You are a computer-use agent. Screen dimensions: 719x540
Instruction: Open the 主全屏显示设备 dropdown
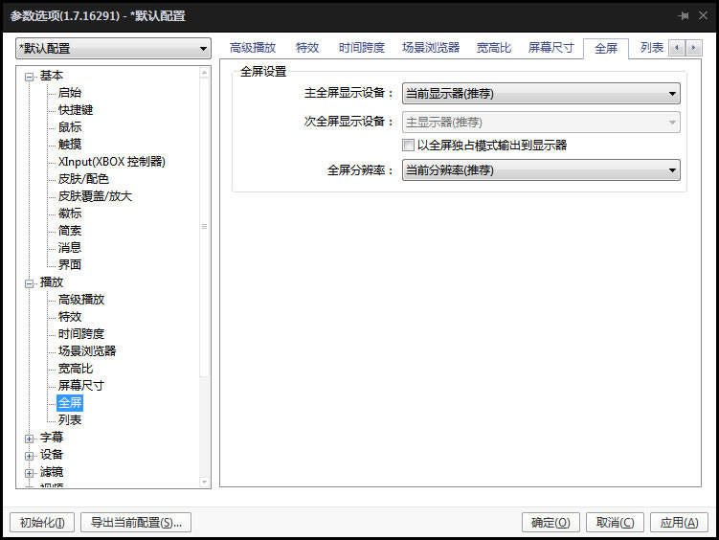click(540, 94)
